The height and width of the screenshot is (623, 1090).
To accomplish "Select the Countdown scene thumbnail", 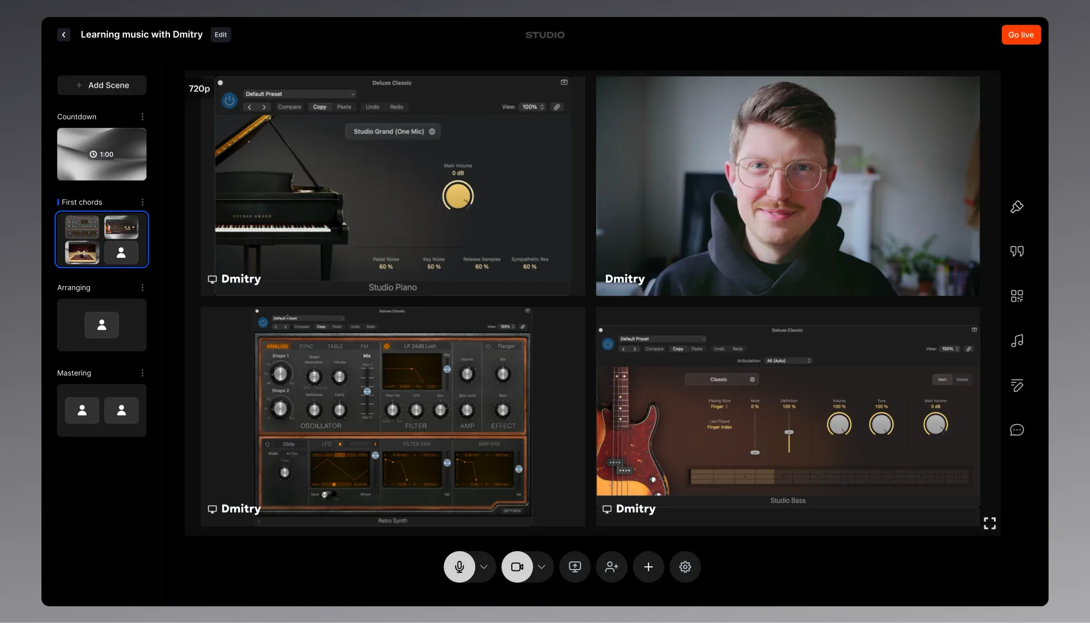I will pos(102,154).
